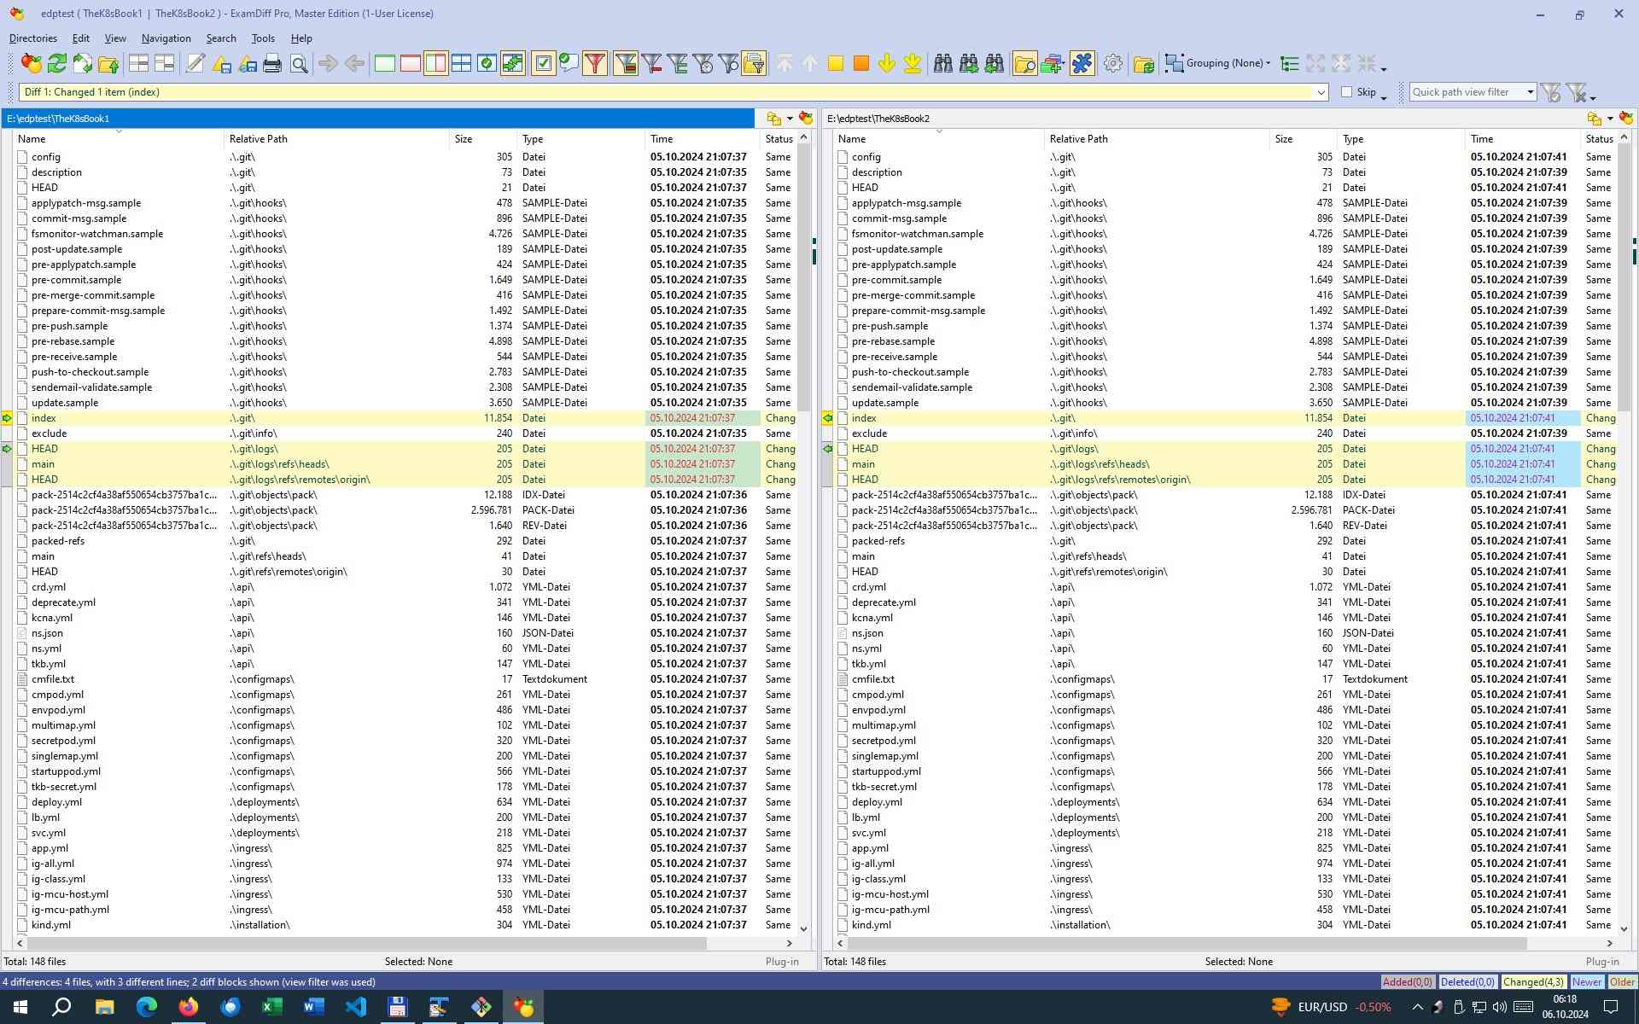The image size is (1639, 1024).
Task: Enable the Skip checkbox
Action: [x=1347, y=92]
